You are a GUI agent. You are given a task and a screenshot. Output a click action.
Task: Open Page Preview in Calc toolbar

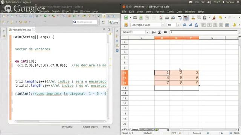point(173,18)
